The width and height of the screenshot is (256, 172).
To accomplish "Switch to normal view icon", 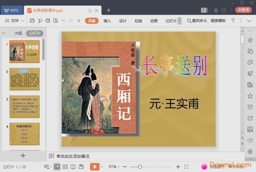I will pyautogui.click(x=57, y=167).
